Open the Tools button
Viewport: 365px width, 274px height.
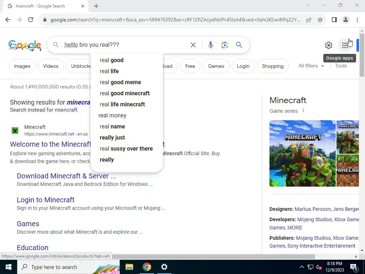pyautogui.click(x=341, y=66)
